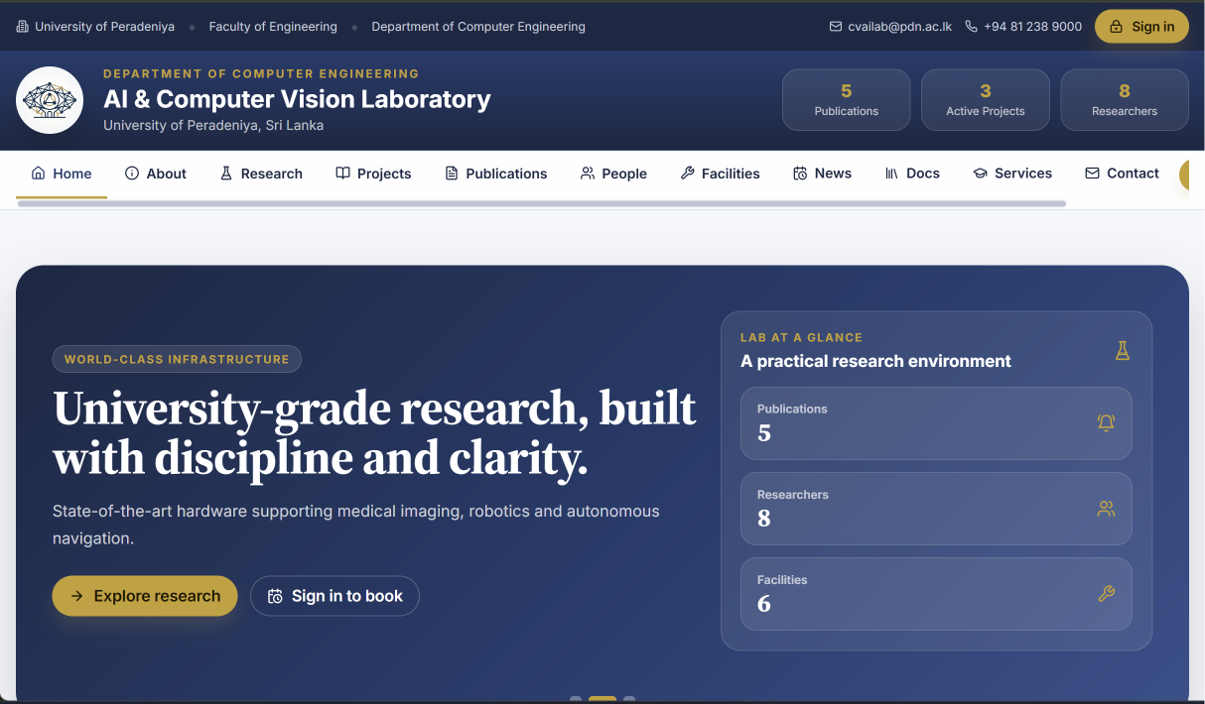1205x704 pixels.
Task: Select the active gold carousel indicator
Action: pos(602,699)
